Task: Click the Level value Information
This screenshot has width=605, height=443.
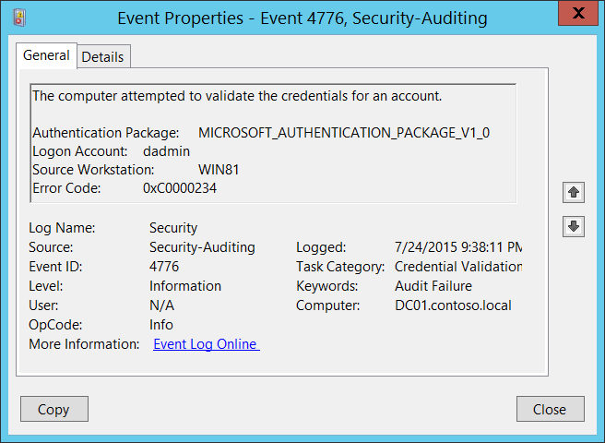Action: 185,286
